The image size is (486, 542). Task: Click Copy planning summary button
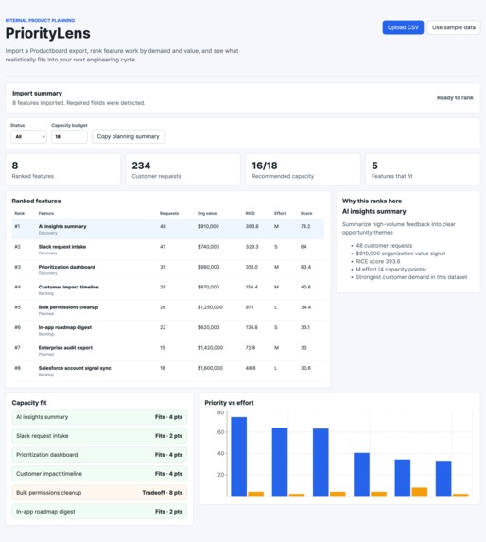point(128,136)
